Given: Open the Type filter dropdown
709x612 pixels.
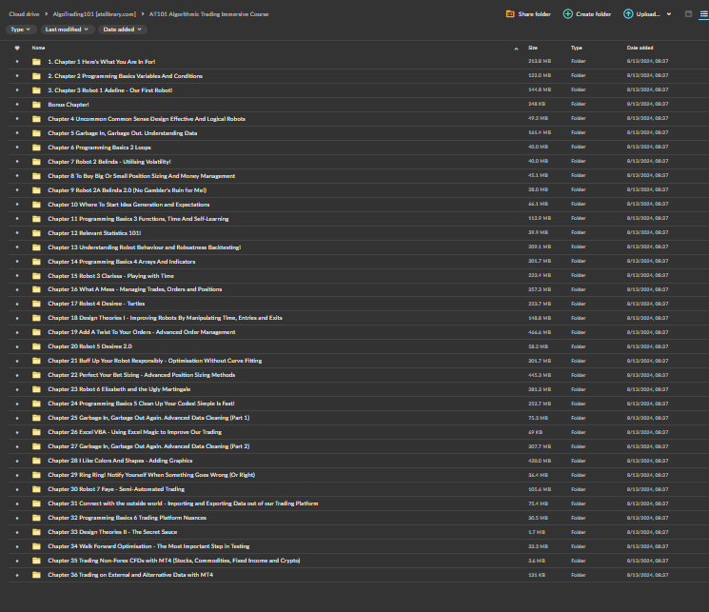Looking at the screenshot, I should coord(20,30).
